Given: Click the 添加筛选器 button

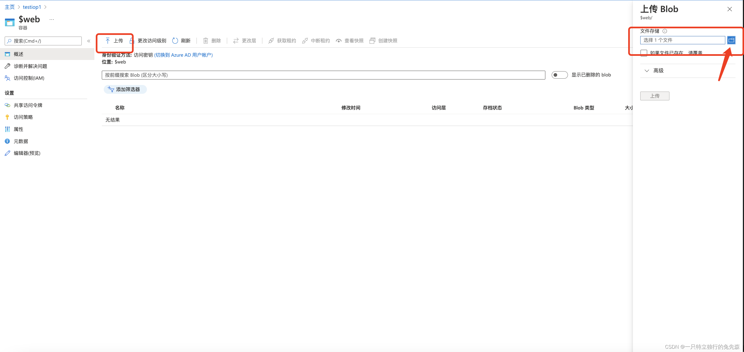Looking at the screenshot, I should click(125, 90).
